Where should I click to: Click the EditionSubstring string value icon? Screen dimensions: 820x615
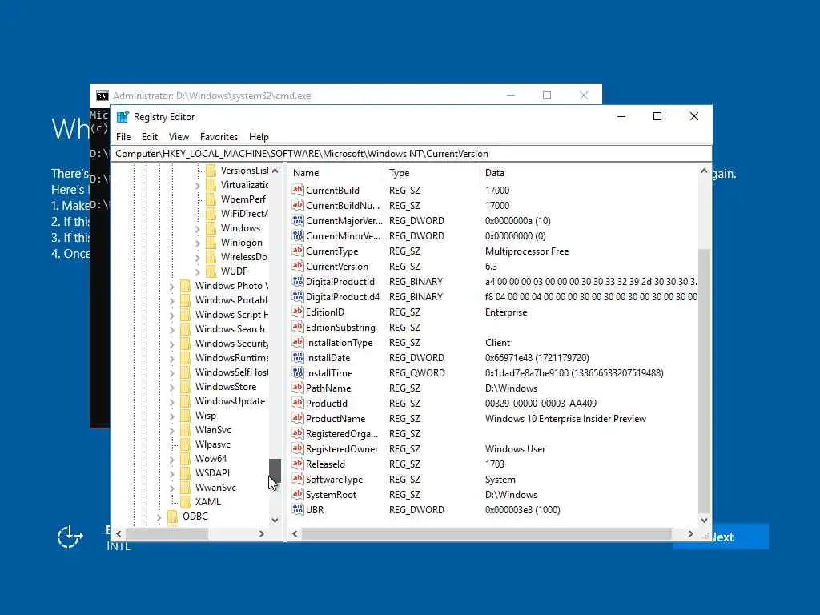pyautogui.click(x=298, y=327)
